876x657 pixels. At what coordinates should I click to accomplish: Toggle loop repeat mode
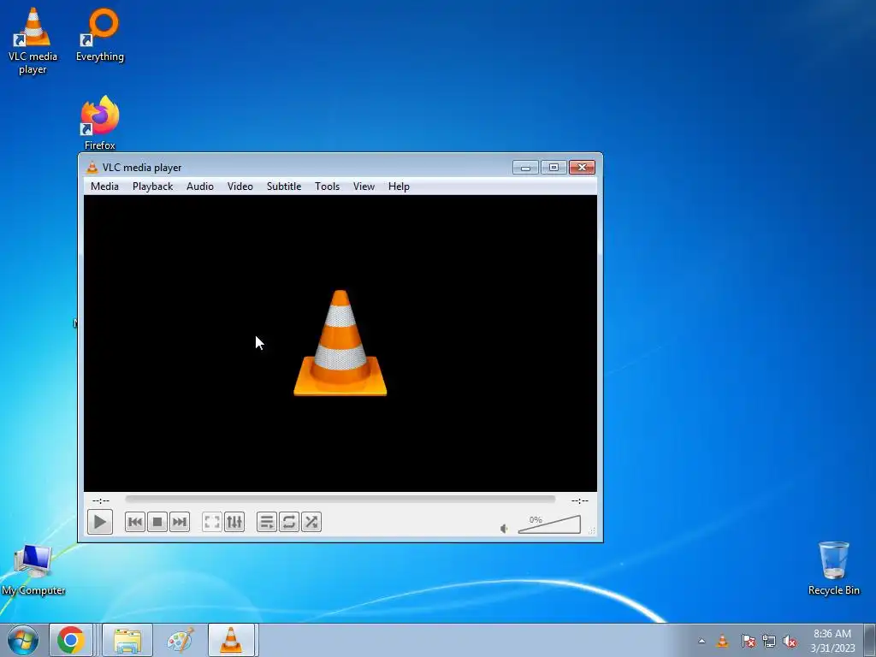tap(289, 522)
